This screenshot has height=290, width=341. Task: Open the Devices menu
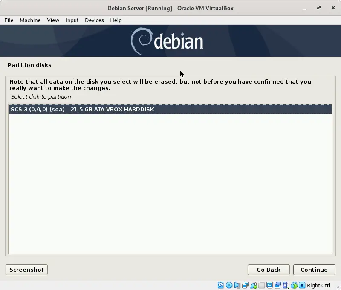pos(94,20)
